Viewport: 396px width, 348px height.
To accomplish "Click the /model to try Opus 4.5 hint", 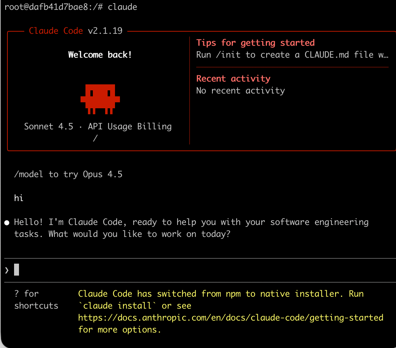I will click(x=68, y=174).
